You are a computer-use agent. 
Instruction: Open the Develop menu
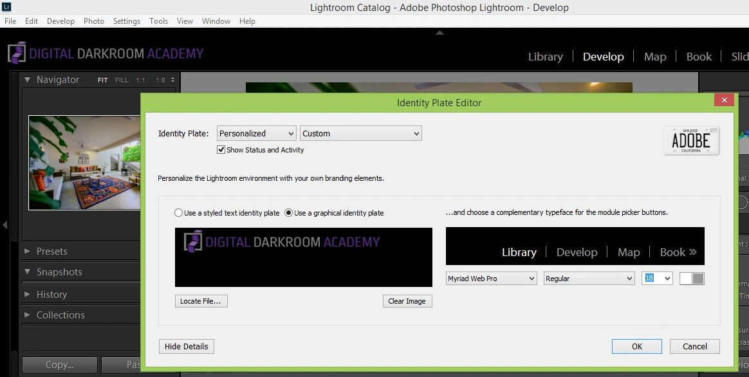click(60, 21)
